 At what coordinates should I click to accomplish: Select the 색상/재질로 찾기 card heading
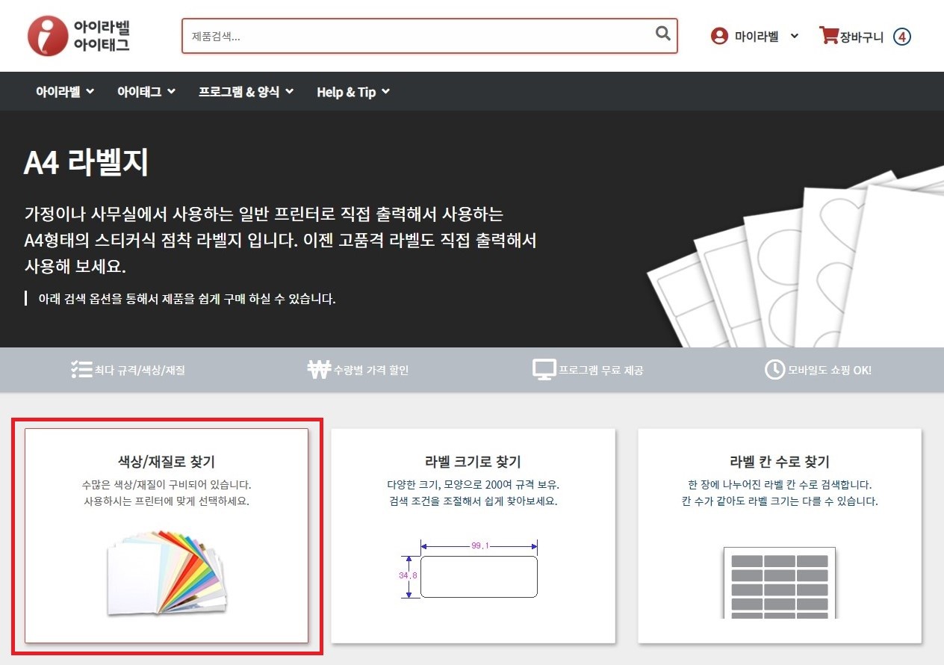coord(167,462)
